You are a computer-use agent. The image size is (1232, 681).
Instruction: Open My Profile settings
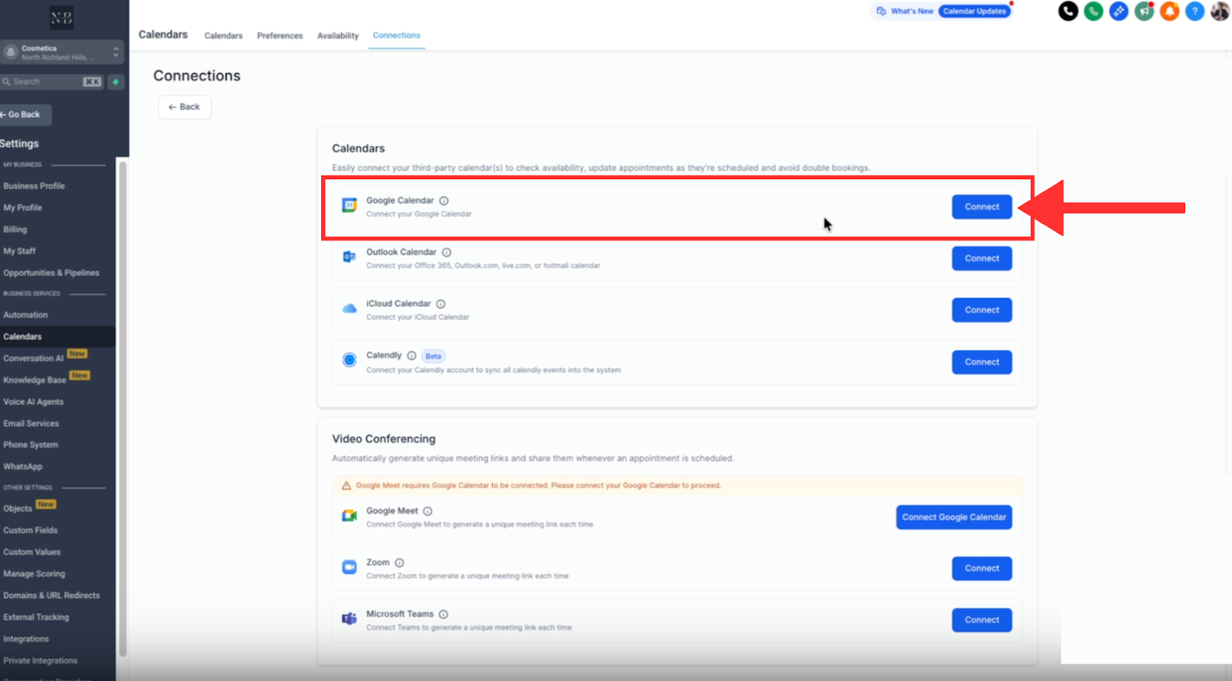tap(22, 208)
